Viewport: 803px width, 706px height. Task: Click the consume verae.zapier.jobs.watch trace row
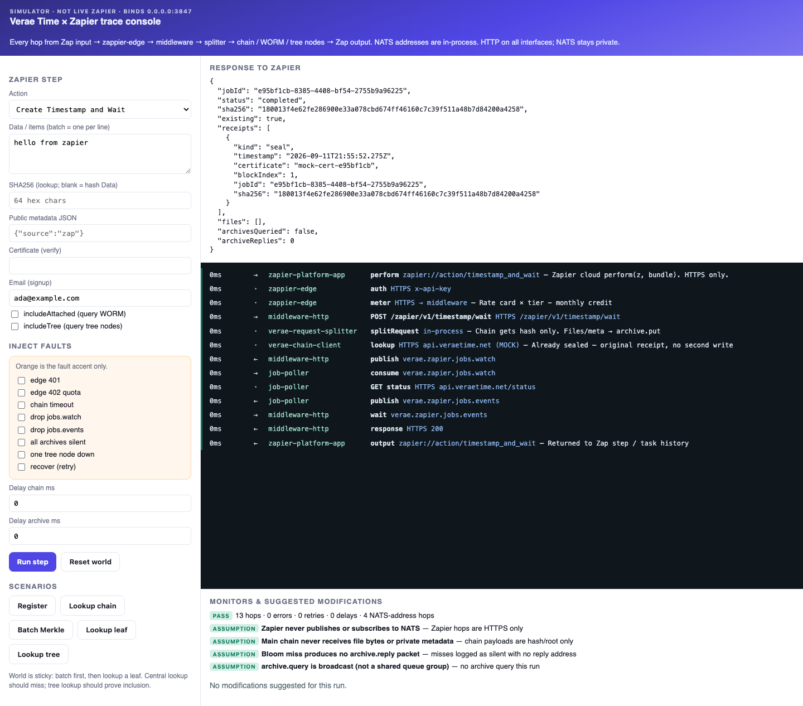[x=501, y=373]
